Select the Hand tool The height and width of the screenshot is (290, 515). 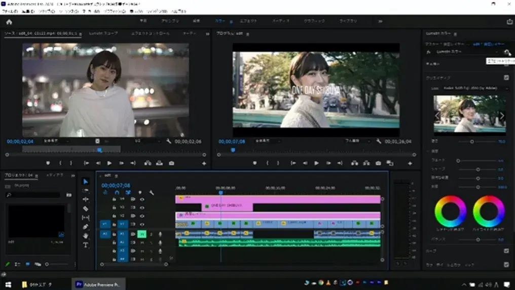(x=85, y=235)
